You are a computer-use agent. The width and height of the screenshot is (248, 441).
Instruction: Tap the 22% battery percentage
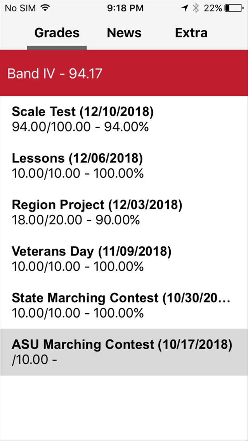click(213, 8)
